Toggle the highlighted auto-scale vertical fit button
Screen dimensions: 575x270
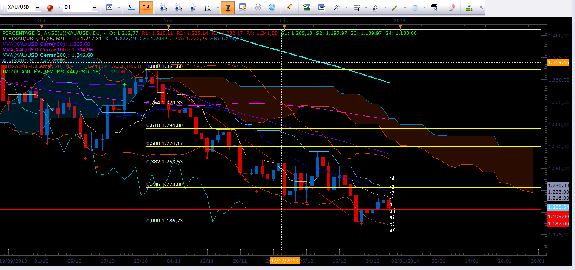point(228,7)
